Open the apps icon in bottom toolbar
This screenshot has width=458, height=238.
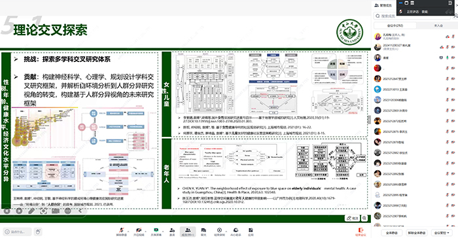point(251,231)
